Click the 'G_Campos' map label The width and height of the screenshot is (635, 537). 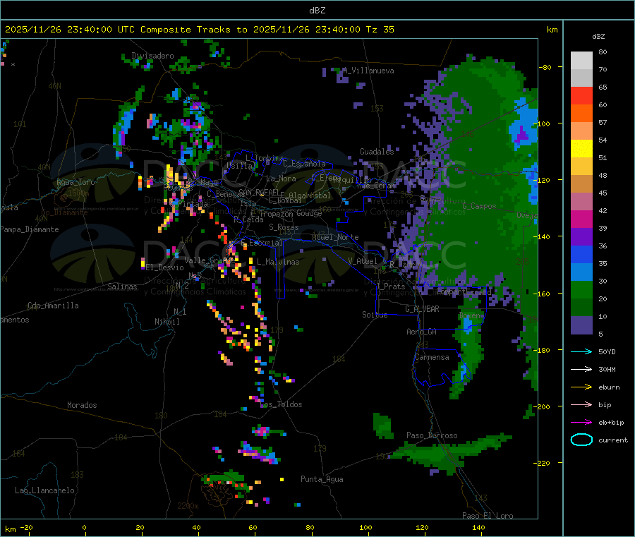point(479,206)
